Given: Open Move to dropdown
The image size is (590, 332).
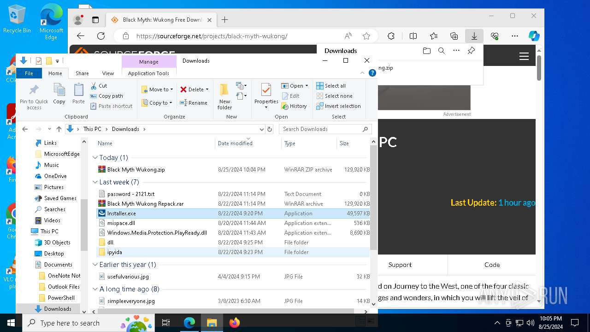Looking at the screenshot, I should click(157, 89).
